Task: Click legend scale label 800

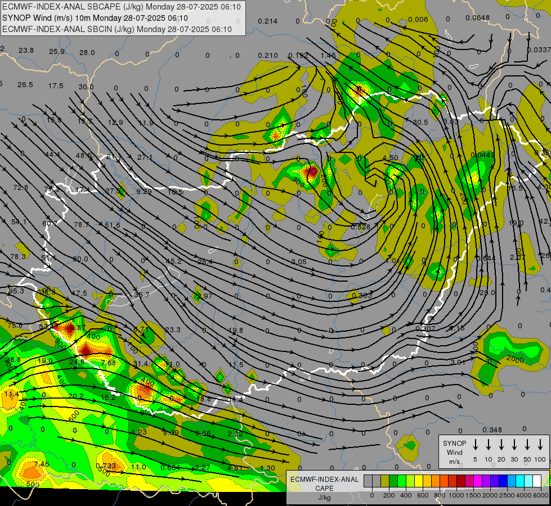Action: point(440,495)
